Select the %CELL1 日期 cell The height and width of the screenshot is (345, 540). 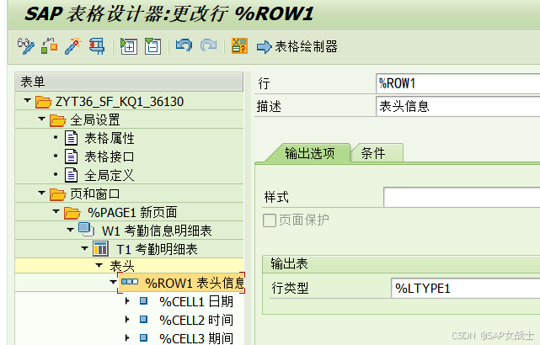(x=196, y=301)
